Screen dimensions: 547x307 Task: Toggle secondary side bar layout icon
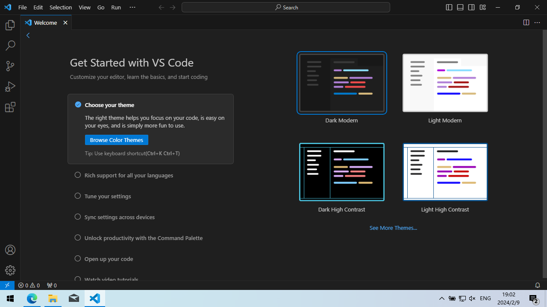tap(471, 7)
